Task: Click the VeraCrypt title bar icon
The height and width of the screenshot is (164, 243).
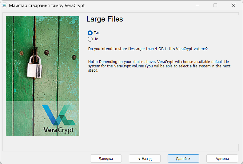Action: point(4,6)
